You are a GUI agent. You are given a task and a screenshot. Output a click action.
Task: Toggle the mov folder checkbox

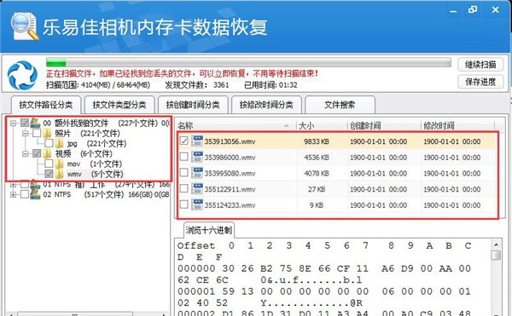coord(49,164)
